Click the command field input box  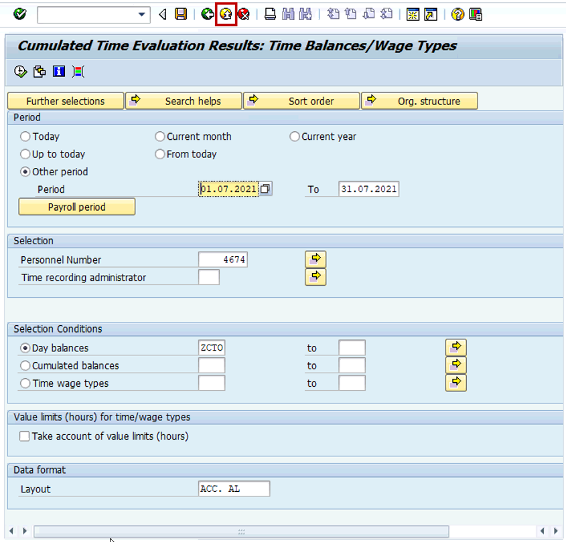point(88,15)
